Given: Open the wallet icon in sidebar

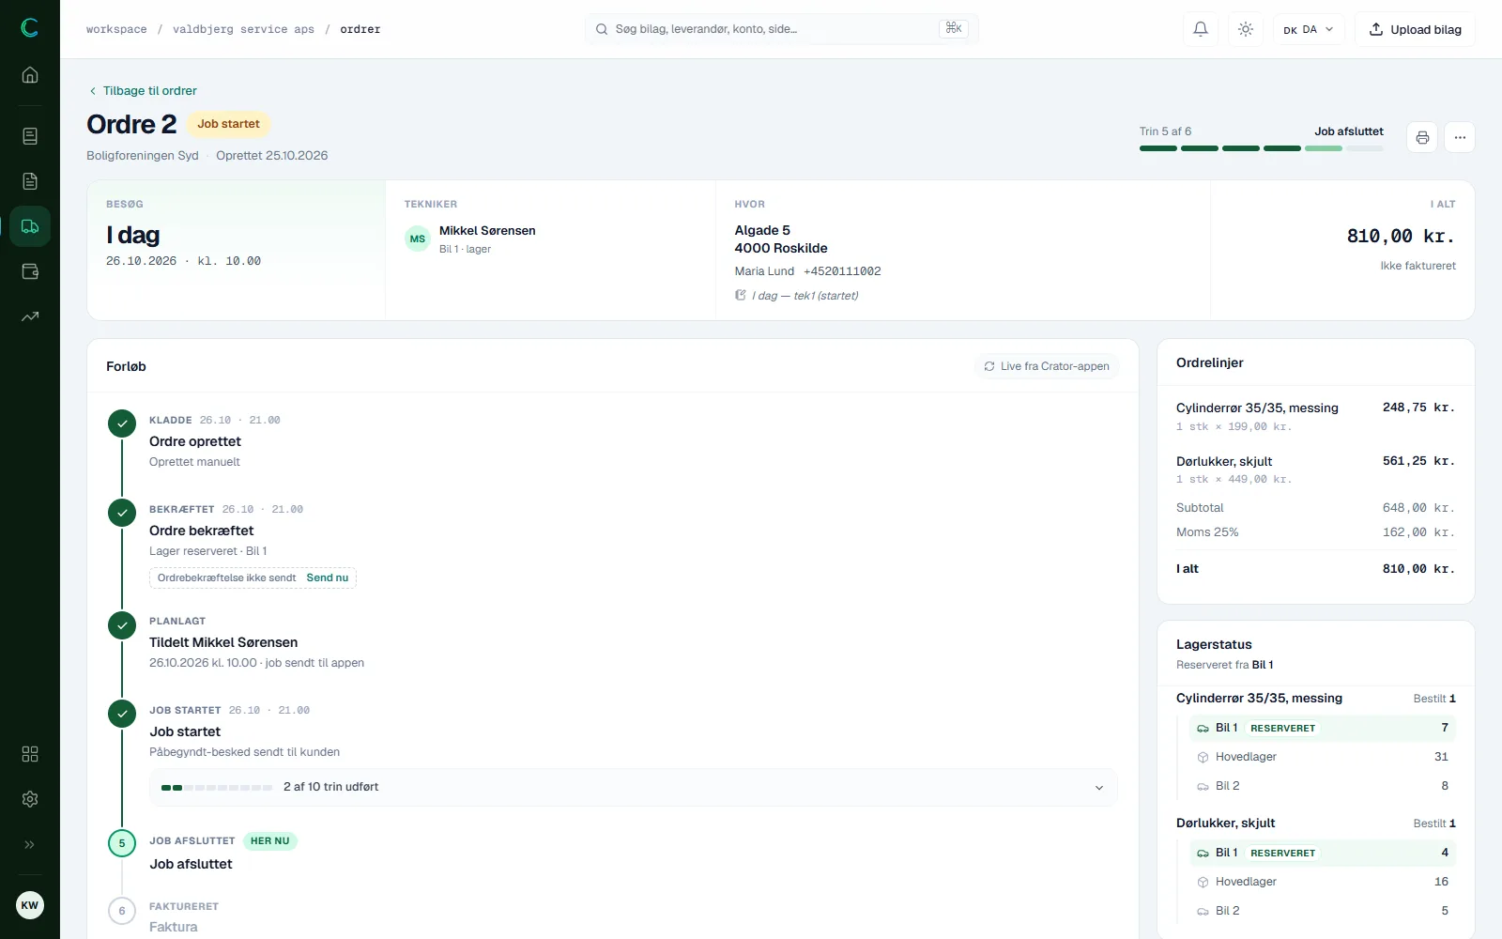Looking at the screenshot, I should coord(30,271).
